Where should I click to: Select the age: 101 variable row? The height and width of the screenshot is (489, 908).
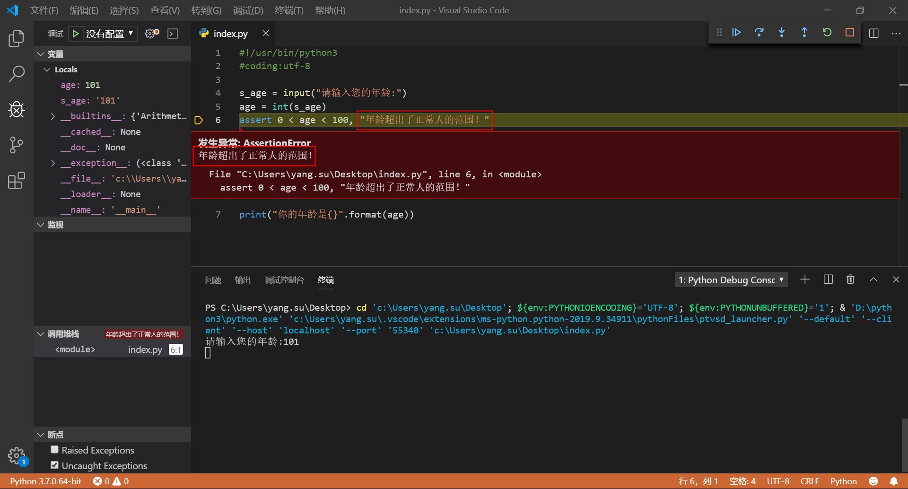click(x=113, y=85)
